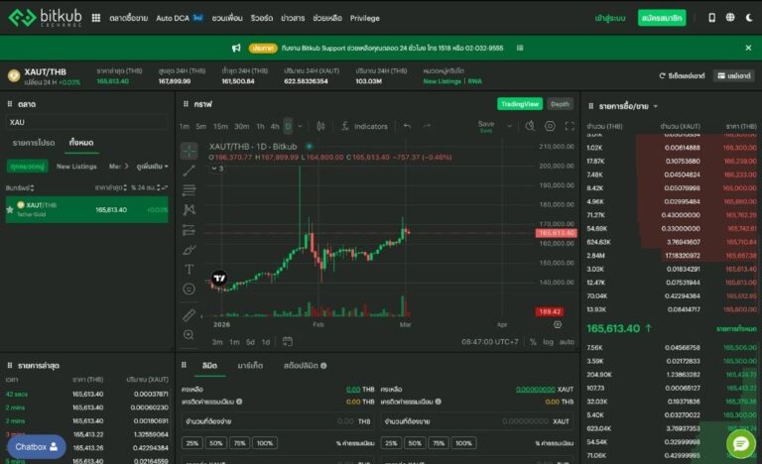Click the Bitkub Exchange logo
Viewport: 762px width, 464px height.
[x=46, y=18]
